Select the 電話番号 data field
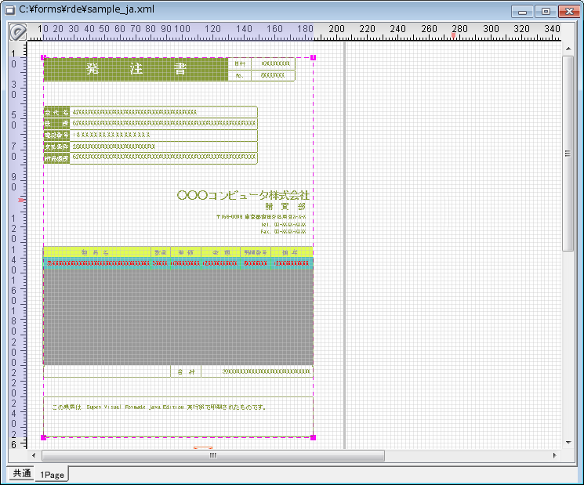The width and height of the screenshot is (584, 485). click(164, 135)
